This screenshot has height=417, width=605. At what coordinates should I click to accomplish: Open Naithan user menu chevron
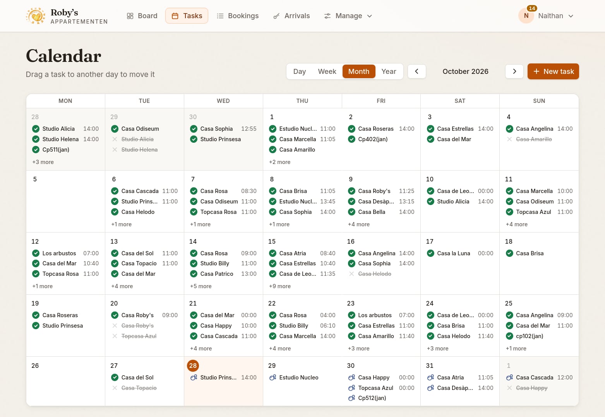point(571,16)
